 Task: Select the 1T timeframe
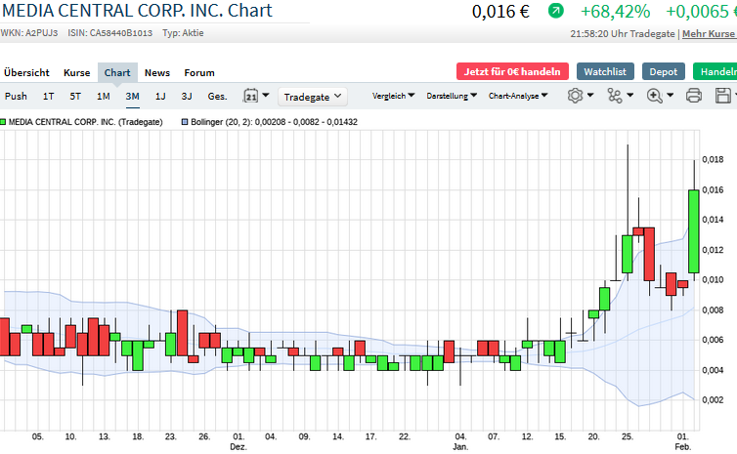pos(49,97)
